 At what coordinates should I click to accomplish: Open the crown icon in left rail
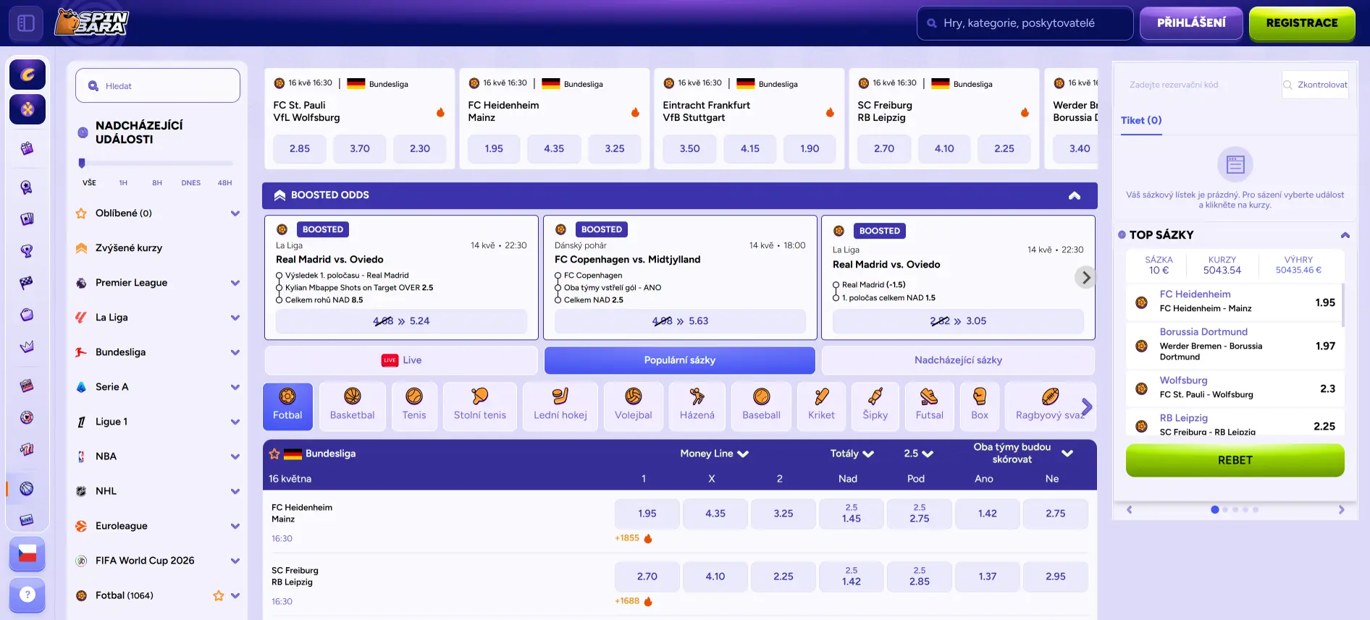27,347
